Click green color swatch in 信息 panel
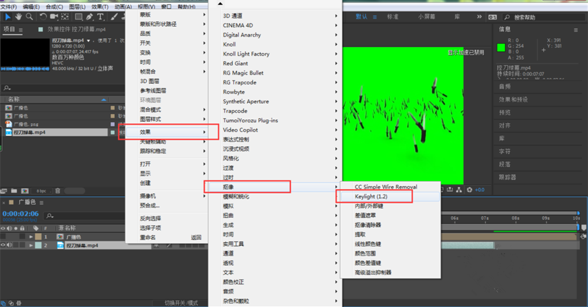 pyautogui.click(x=501, y=48)
